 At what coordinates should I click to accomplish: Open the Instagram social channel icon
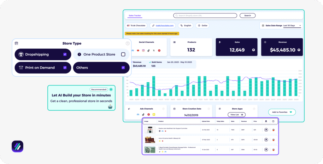tap(143, 50)
